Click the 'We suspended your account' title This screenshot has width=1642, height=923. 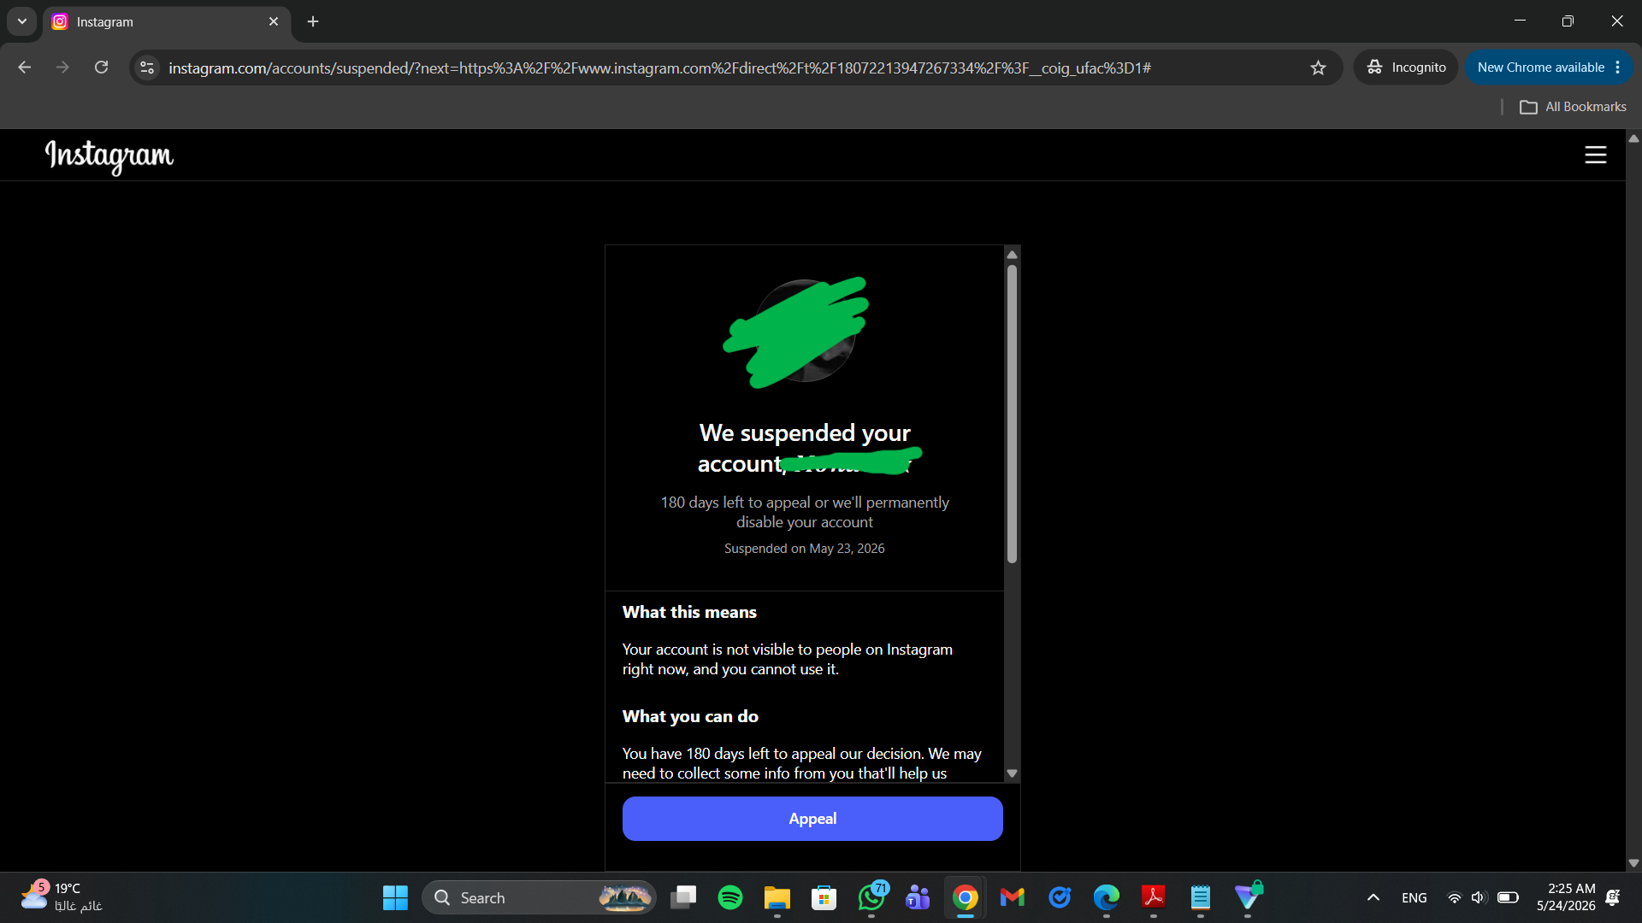point(805,448)
